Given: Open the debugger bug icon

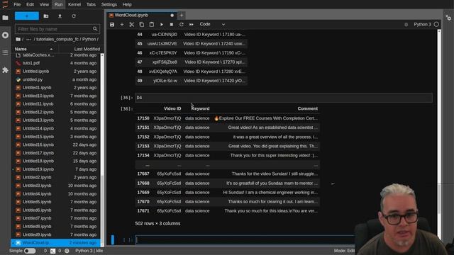Looking at the screenshot, I should coord(406,25).
